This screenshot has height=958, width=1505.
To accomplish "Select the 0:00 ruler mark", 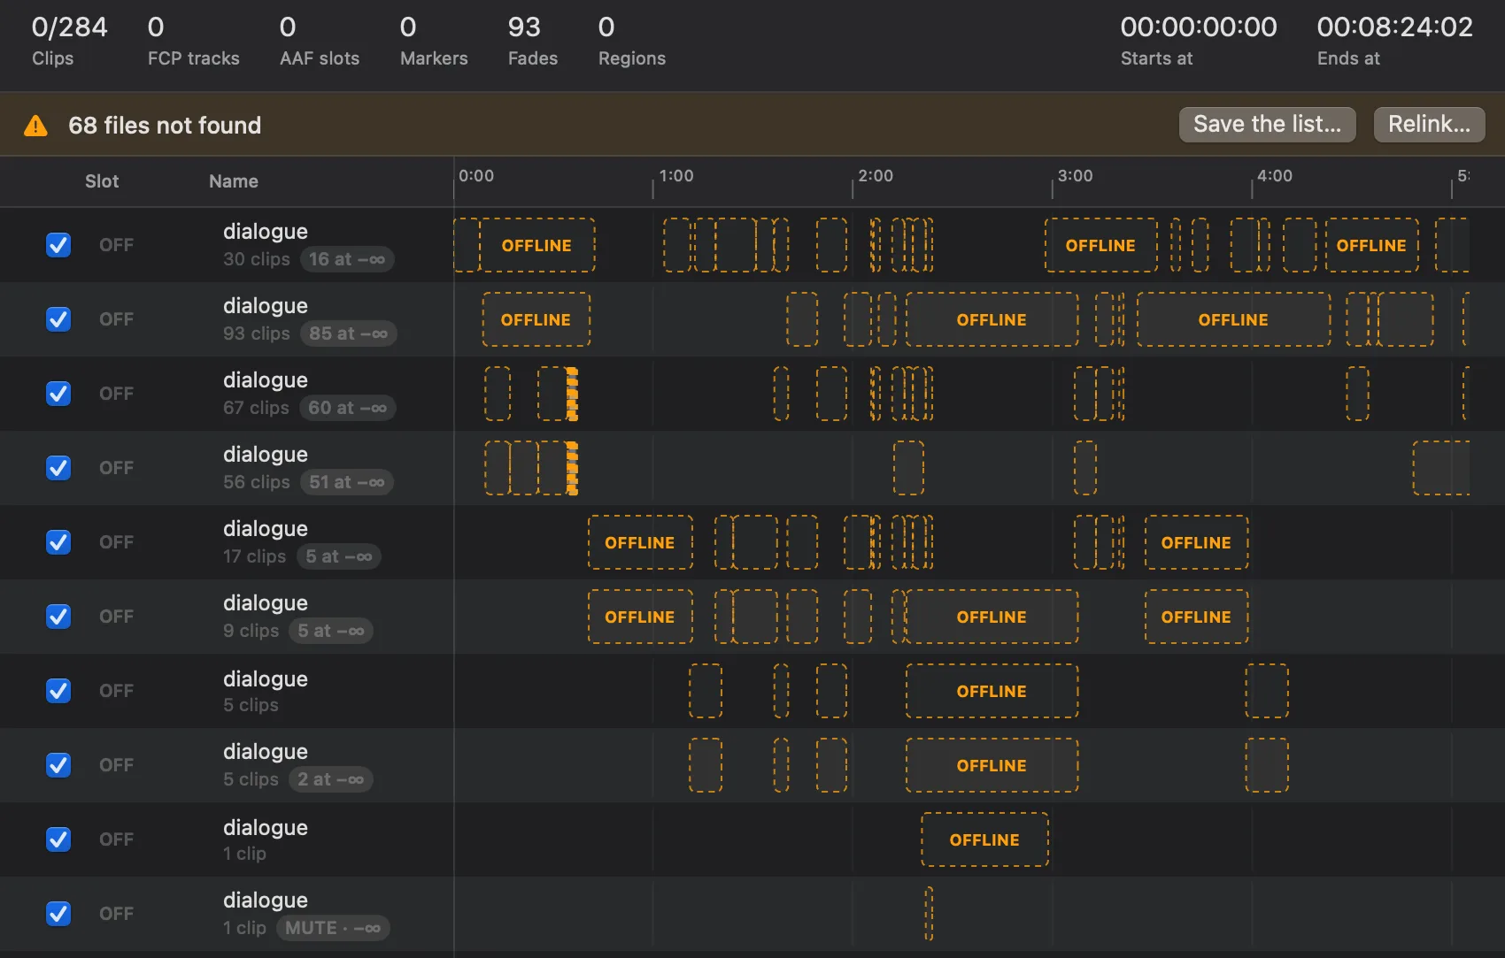I will click(x=476, y=176).
